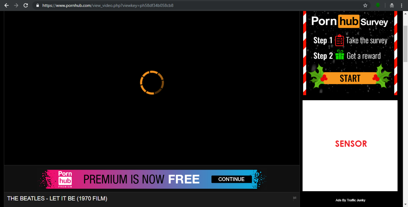Click the incognito mode icon

[392, 5]
